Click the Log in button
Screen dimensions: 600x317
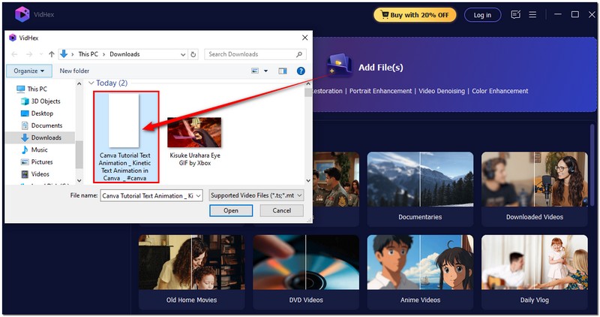(x=483, y=14)
